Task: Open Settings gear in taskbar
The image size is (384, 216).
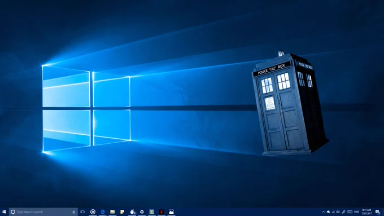Action: click(x=142, y=212)
